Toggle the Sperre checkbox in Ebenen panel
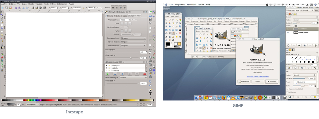Image resolution: width=319 pixels, height=119 pixels. 294,26
